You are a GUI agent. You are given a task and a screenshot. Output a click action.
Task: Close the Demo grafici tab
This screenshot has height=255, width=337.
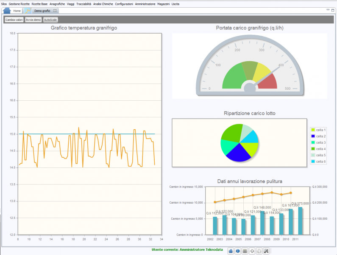55,11
